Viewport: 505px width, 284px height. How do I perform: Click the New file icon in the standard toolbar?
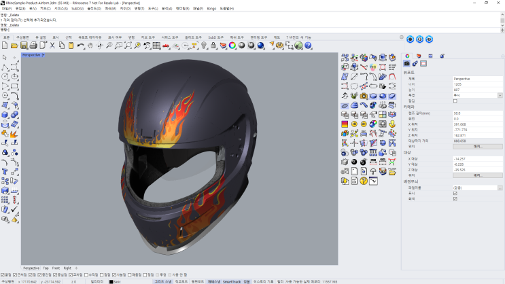(5, 46)
